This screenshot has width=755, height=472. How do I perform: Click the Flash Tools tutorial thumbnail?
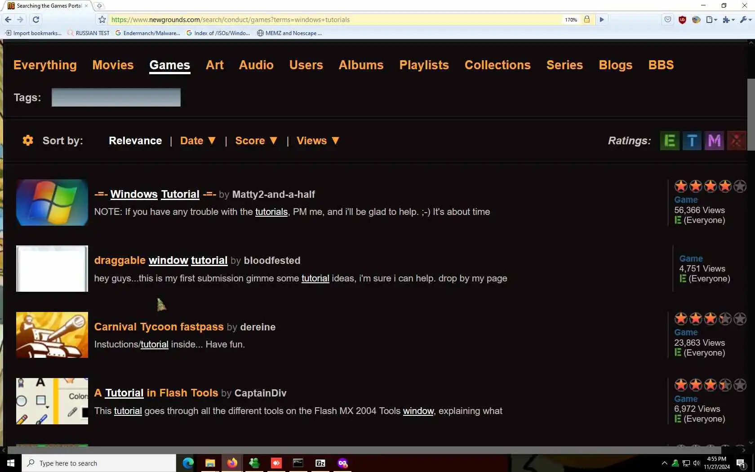52,401
